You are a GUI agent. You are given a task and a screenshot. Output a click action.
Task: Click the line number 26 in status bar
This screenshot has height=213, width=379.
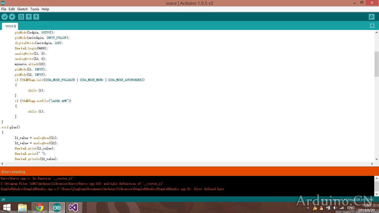(x=3, y=200)
